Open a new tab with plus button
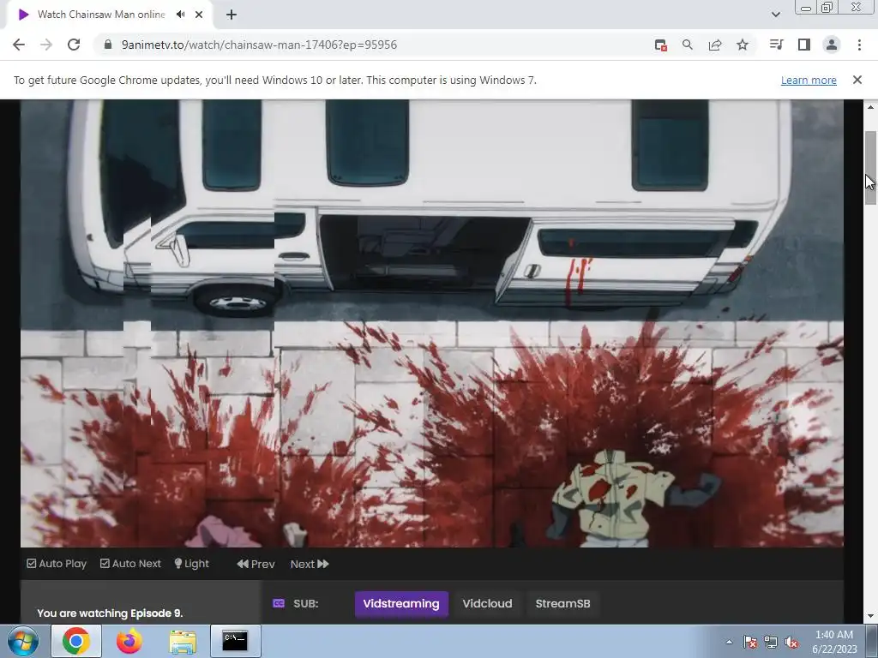This screenshot has width=878, height=658. tap(232, 15)
